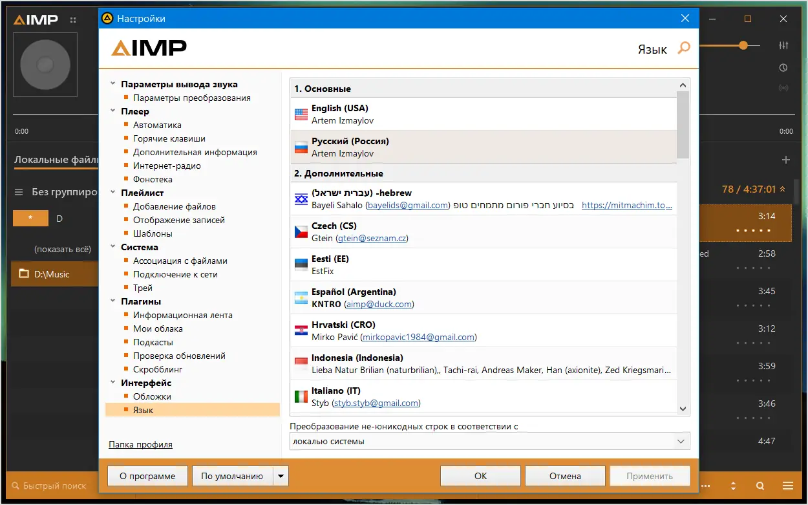The width and height of the screenshot is (808, 505).
Task: Click the styb.styb@gmail.com email link
Action: point(376,403)
